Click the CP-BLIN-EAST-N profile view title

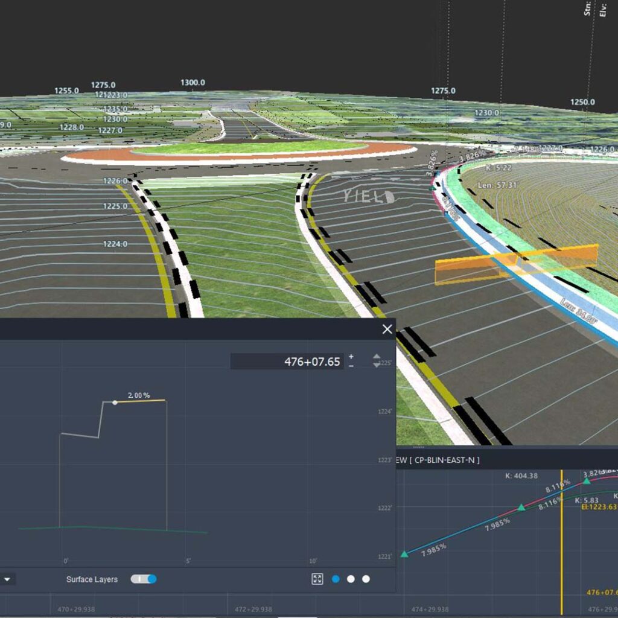coord(441,460)
